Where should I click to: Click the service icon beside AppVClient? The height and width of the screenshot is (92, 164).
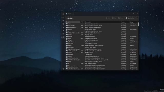[66, 44]
